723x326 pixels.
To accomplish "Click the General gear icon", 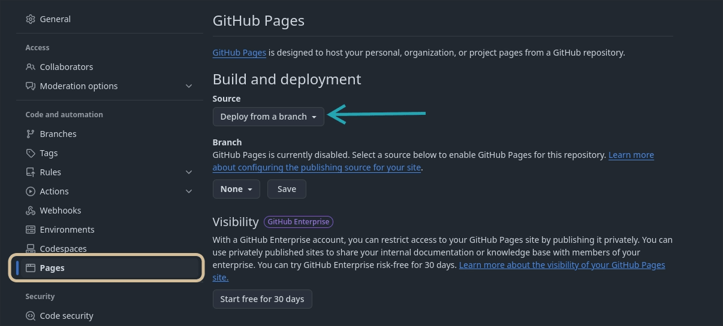I will tap(31, 19).
